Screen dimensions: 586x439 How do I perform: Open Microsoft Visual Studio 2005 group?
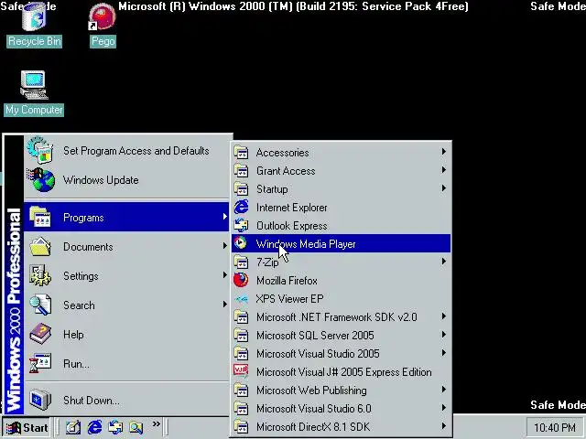(342, 353)
